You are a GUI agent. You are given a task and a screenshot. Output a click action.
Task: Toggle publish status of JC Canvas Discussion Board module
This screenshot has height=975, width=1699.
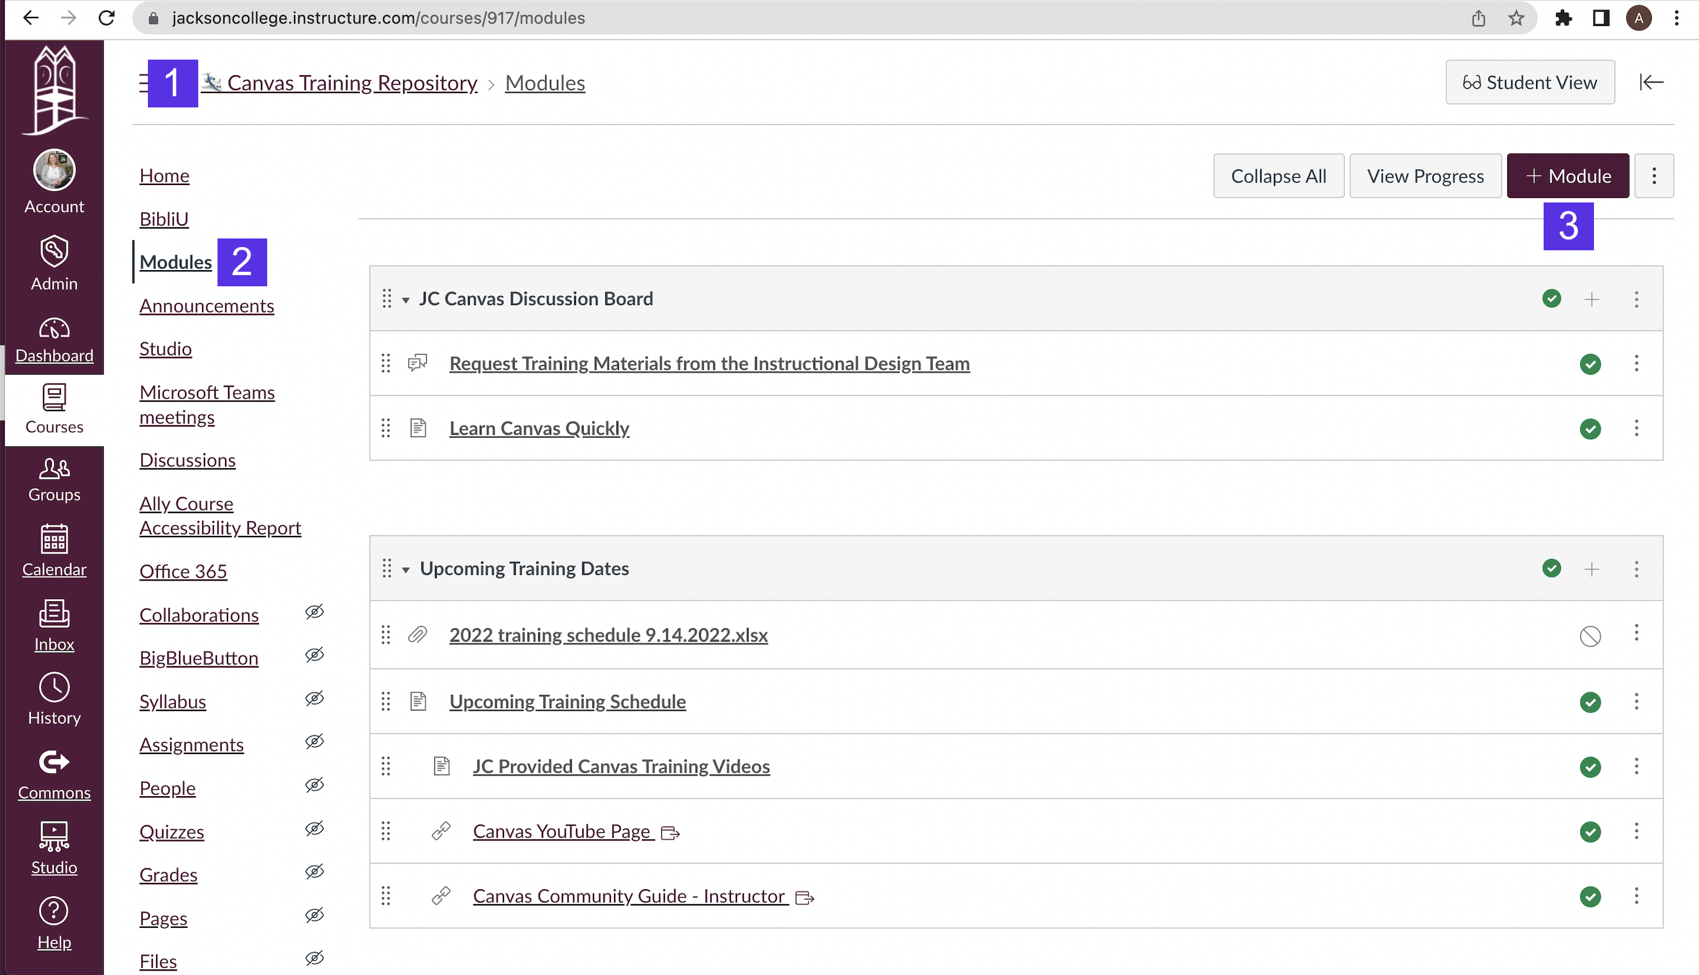[x=1552, y=299]
